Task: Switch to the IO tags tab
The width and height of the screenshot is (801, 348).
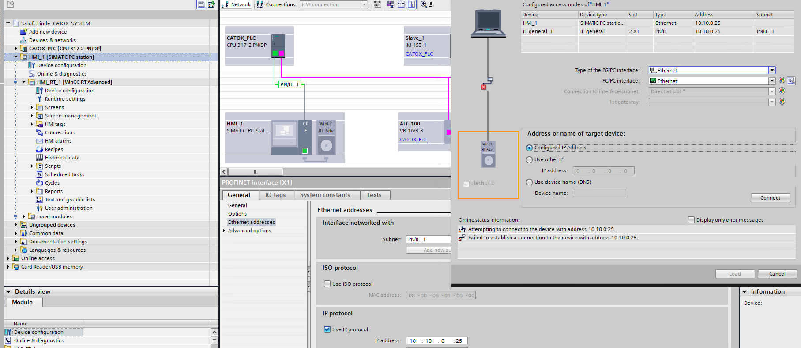Action: pyautogui.click(x=275, y=195)
